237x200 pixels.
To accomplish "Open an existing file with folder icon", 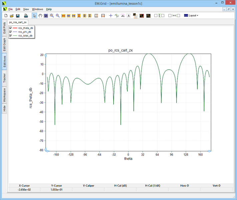I will coord(12,16).
